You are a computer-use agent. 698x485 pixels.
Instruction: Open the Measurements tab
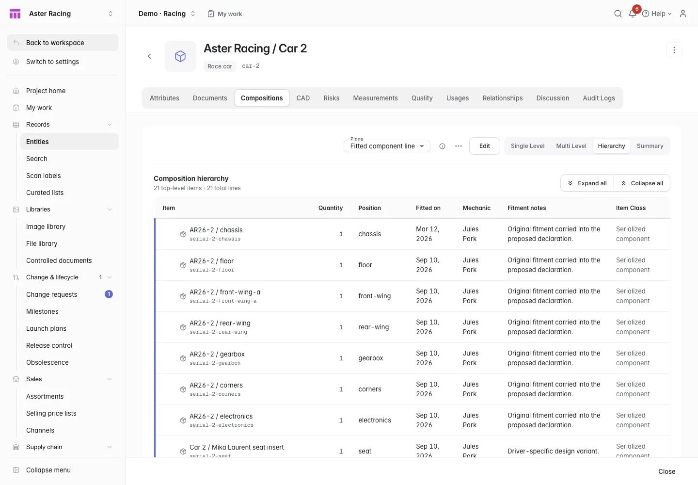click(375, 98)
